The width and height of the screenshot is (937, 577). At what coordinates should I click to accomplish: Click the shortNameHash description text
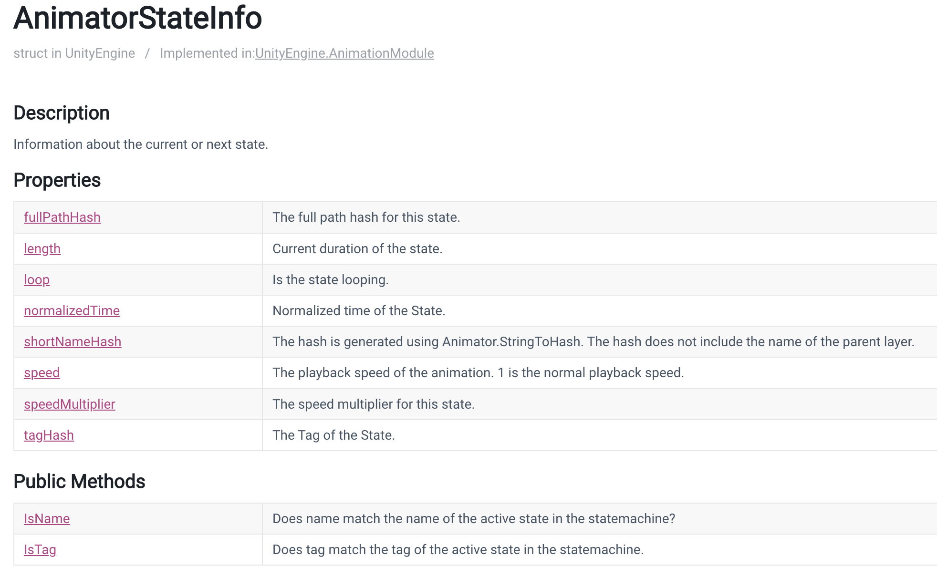(x=593, y=342)
